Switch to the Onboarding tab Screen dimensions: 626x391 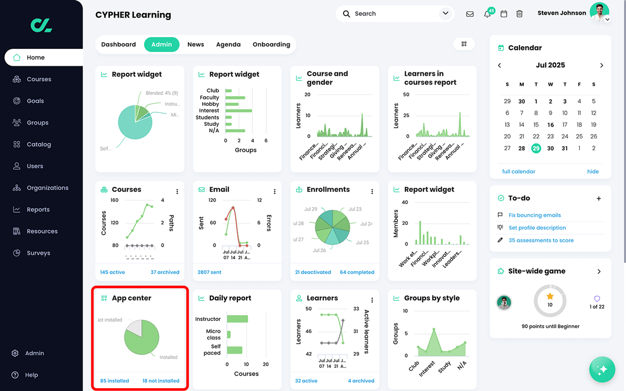coord(272,45)
